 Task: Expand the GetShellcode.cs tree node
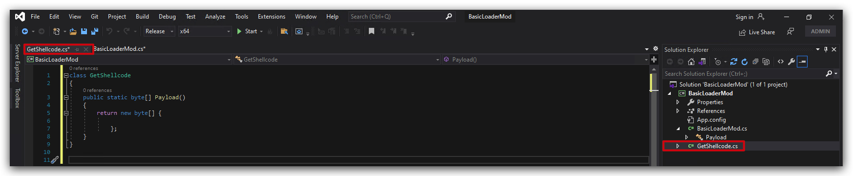[678, 146]
